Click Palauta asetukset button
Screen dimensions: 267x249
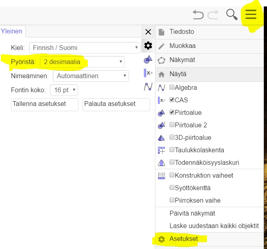coord(116,105)
